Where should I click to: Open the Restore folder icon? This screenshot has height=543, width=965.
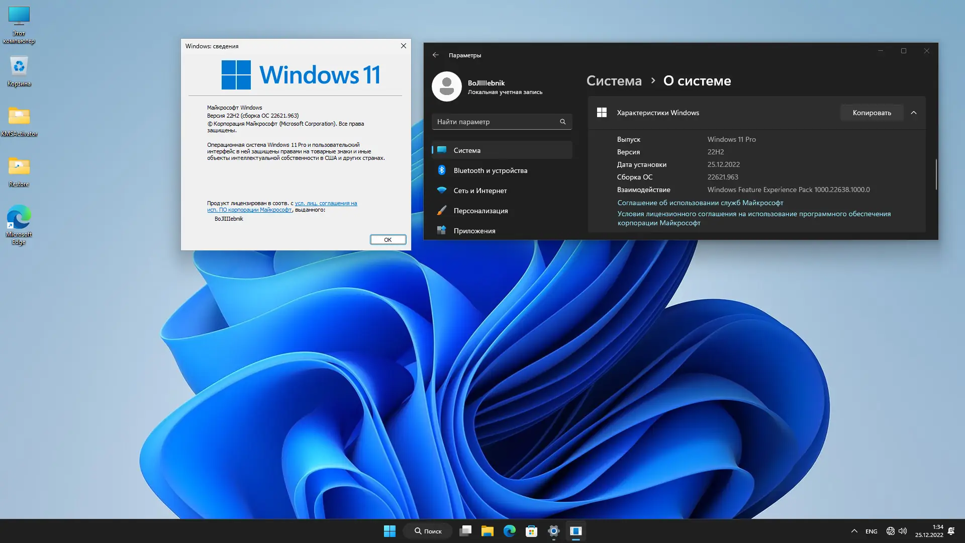19,167
